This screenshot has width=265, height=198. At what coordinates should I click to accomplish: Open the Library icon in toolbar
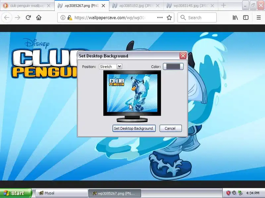[x=235, y=17]
